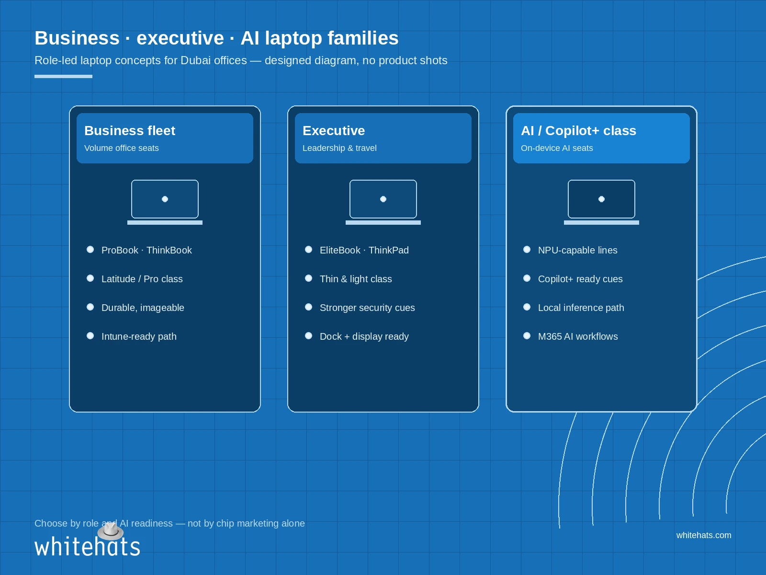
Task: Open the whitehats.com link
Action: point(704,535)
